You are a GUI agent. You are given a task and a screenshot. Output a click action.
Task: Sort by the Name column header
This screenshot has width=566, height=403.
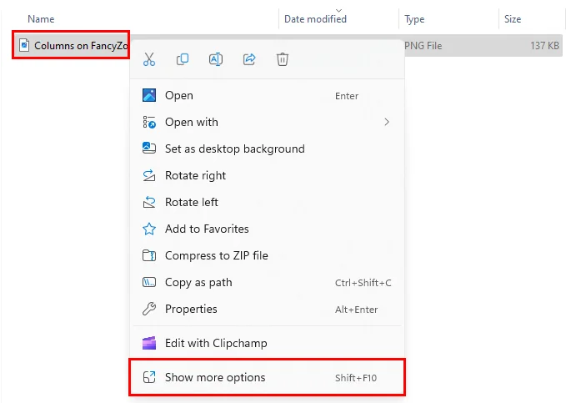click(41, 18)
